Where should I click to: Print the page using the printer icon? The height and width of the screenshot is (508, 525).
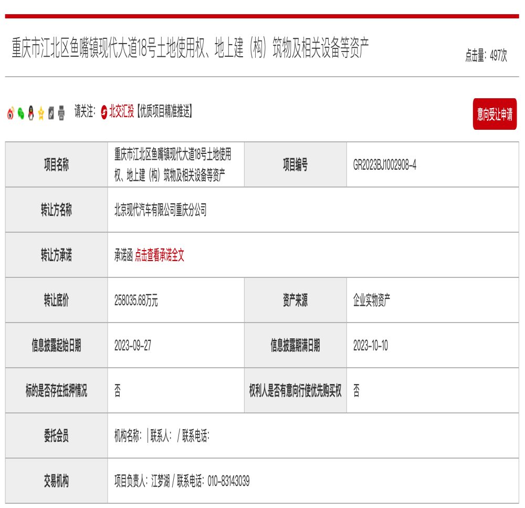coord(61,113)
